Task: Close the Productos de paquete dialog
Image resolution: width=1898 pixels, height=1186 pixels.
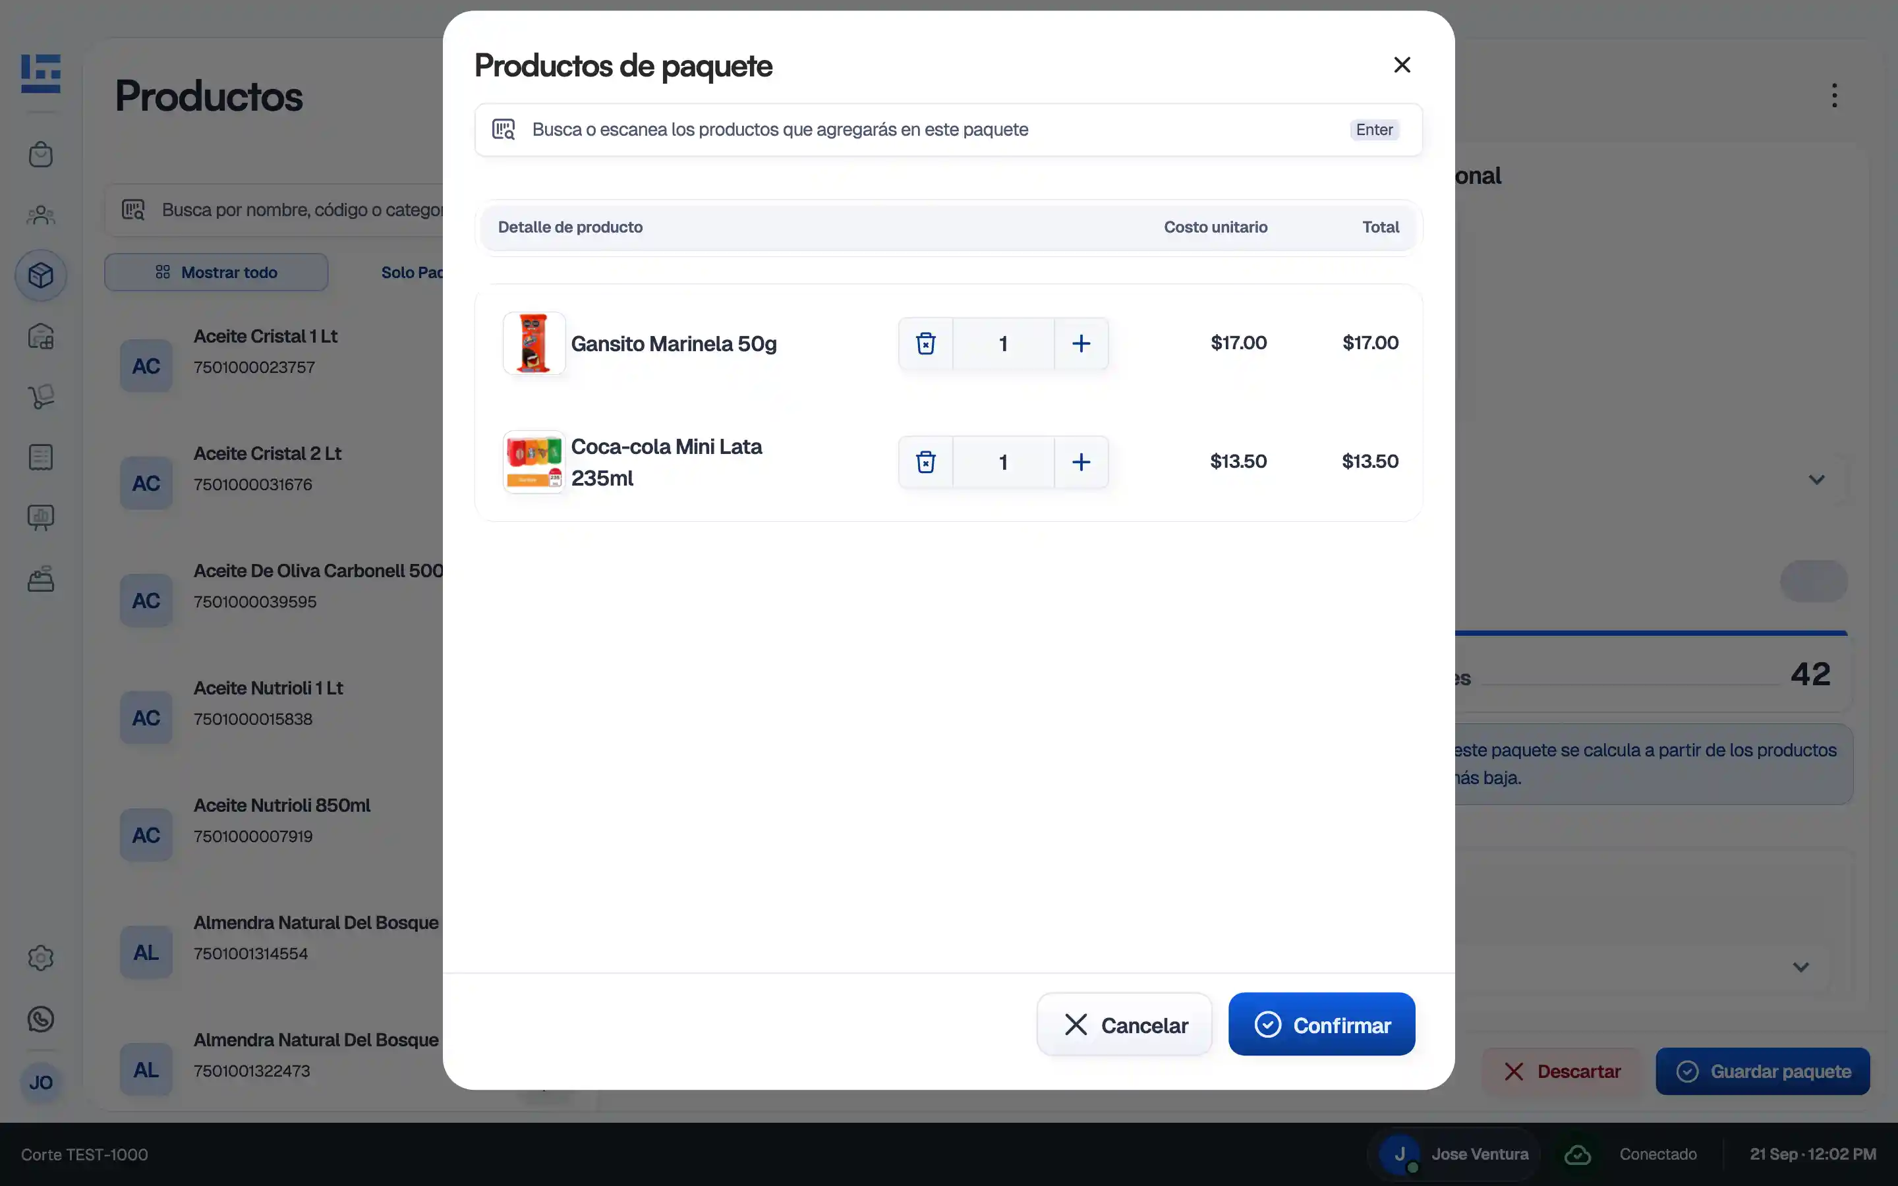Action: tap(1402, 65)
